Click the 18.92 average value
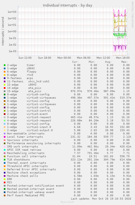Viewport: 135px width, 205px height. click(x=109, y=127)
